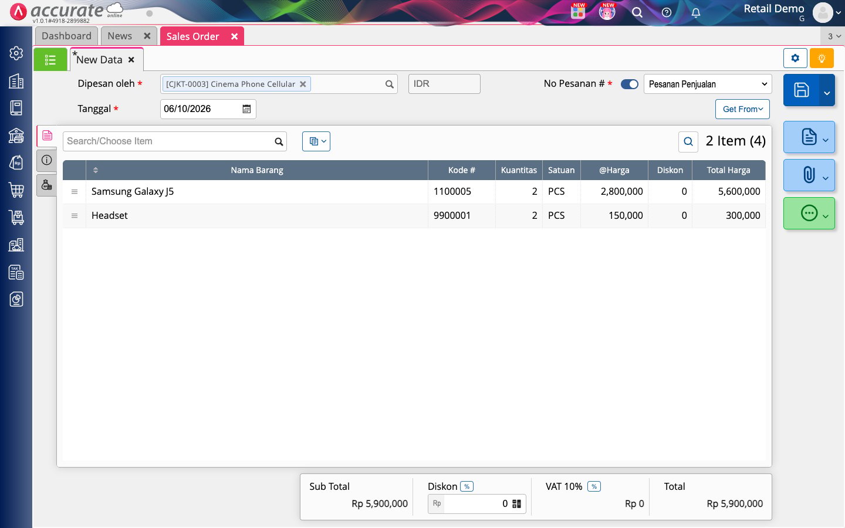Open the Company building icon in sidebar
Viewport: 845px width, 528px height.
click(x=16, y=81)
